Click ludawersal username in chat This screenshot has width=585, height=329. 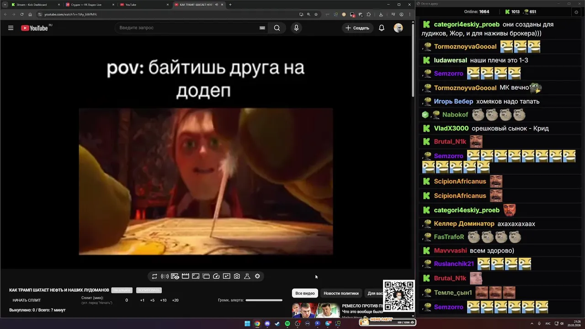click(451, 60)
